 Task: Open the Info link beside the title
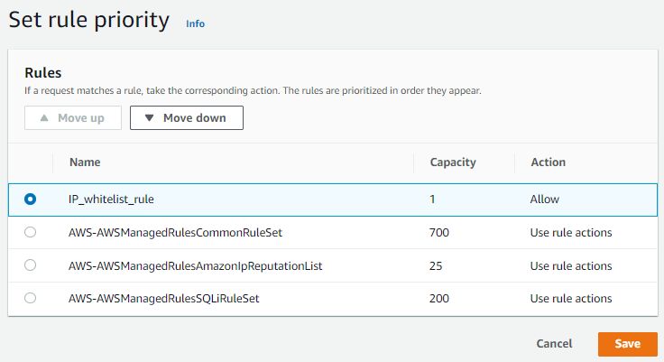(195, 23)
